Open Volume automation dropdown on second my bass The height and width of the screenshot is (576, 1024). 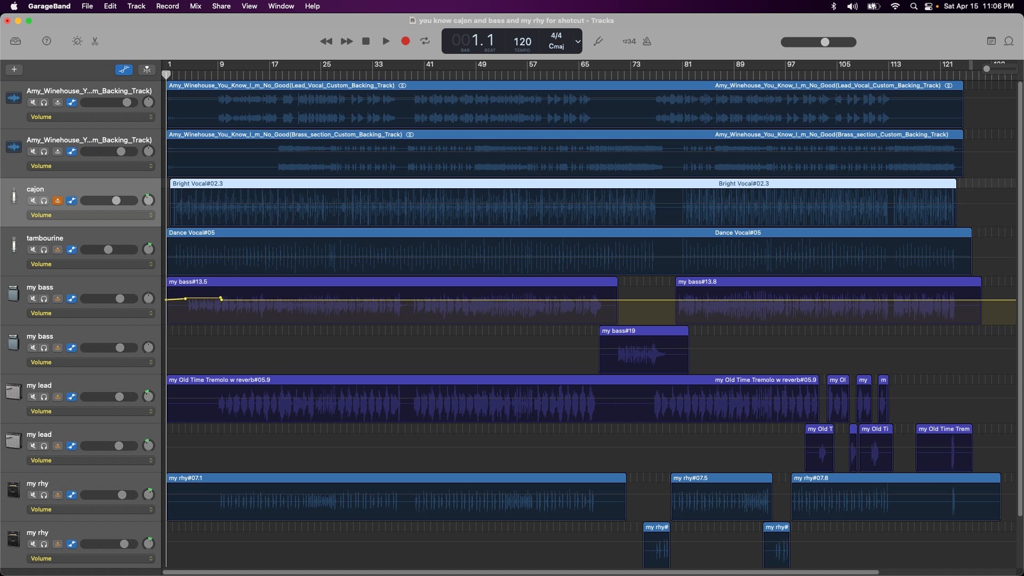[x=91, y=362]
